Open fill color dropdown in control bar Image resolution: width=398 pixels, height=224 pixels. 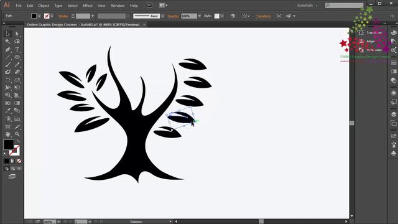click(39, 16)
